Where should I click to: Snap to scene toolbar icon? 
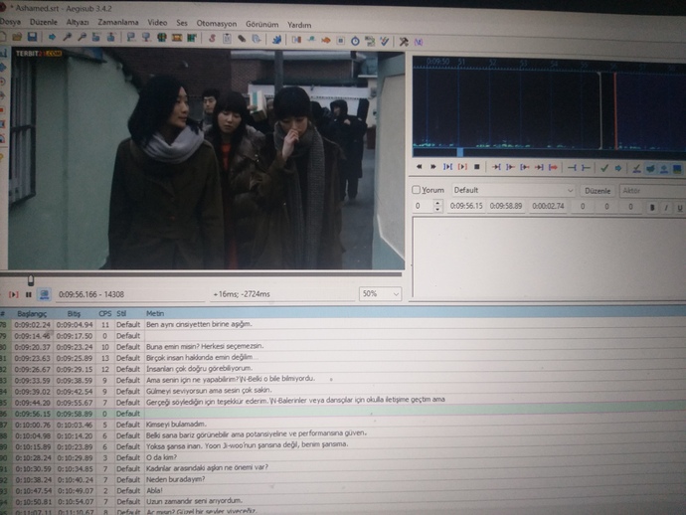tap(177, 38)
